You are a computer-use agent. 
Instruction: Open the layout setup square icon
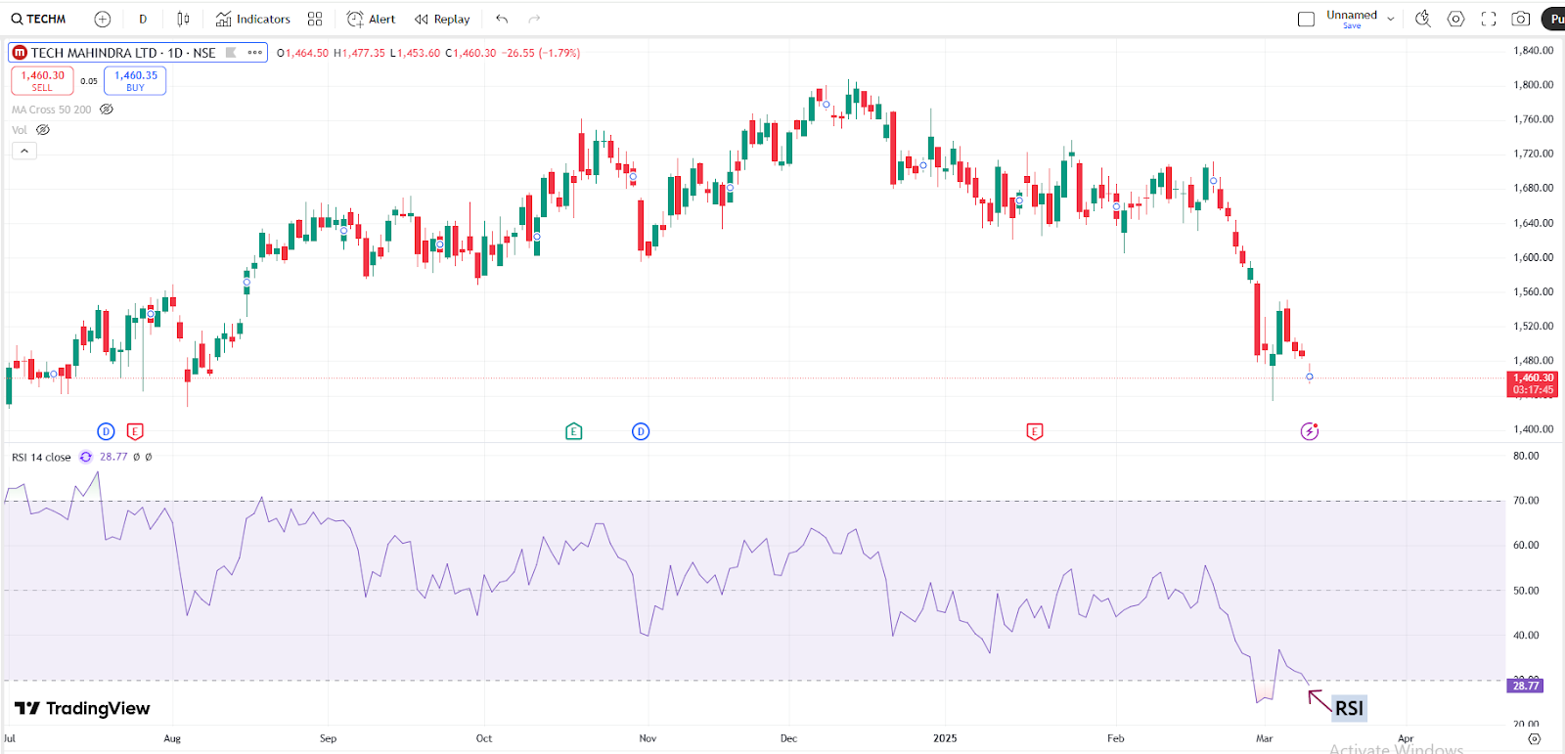point(1306,19)
